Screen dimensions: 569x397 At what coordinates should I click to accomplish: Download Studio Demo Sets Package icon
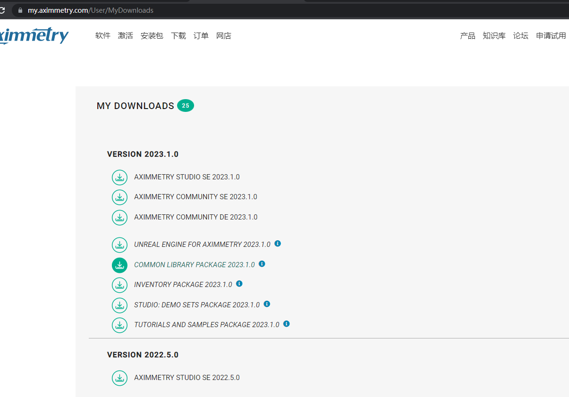pos(119,305)
